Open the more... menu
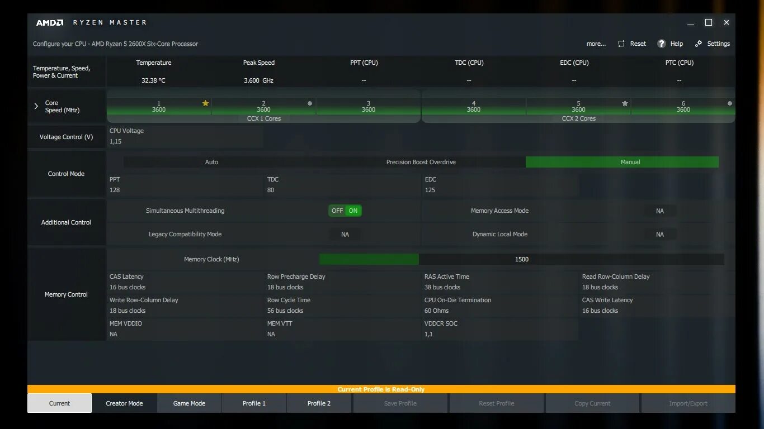The width and height of the screenshot is (764, 429). pyautogui.click(x=596, y=44)
